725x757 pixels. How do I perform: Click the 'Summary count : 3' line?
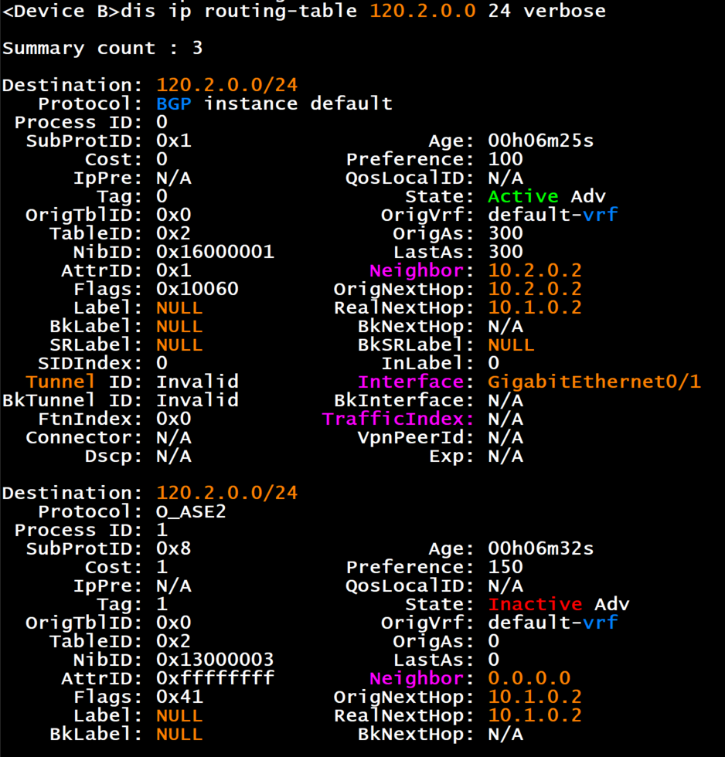(102, 48)
